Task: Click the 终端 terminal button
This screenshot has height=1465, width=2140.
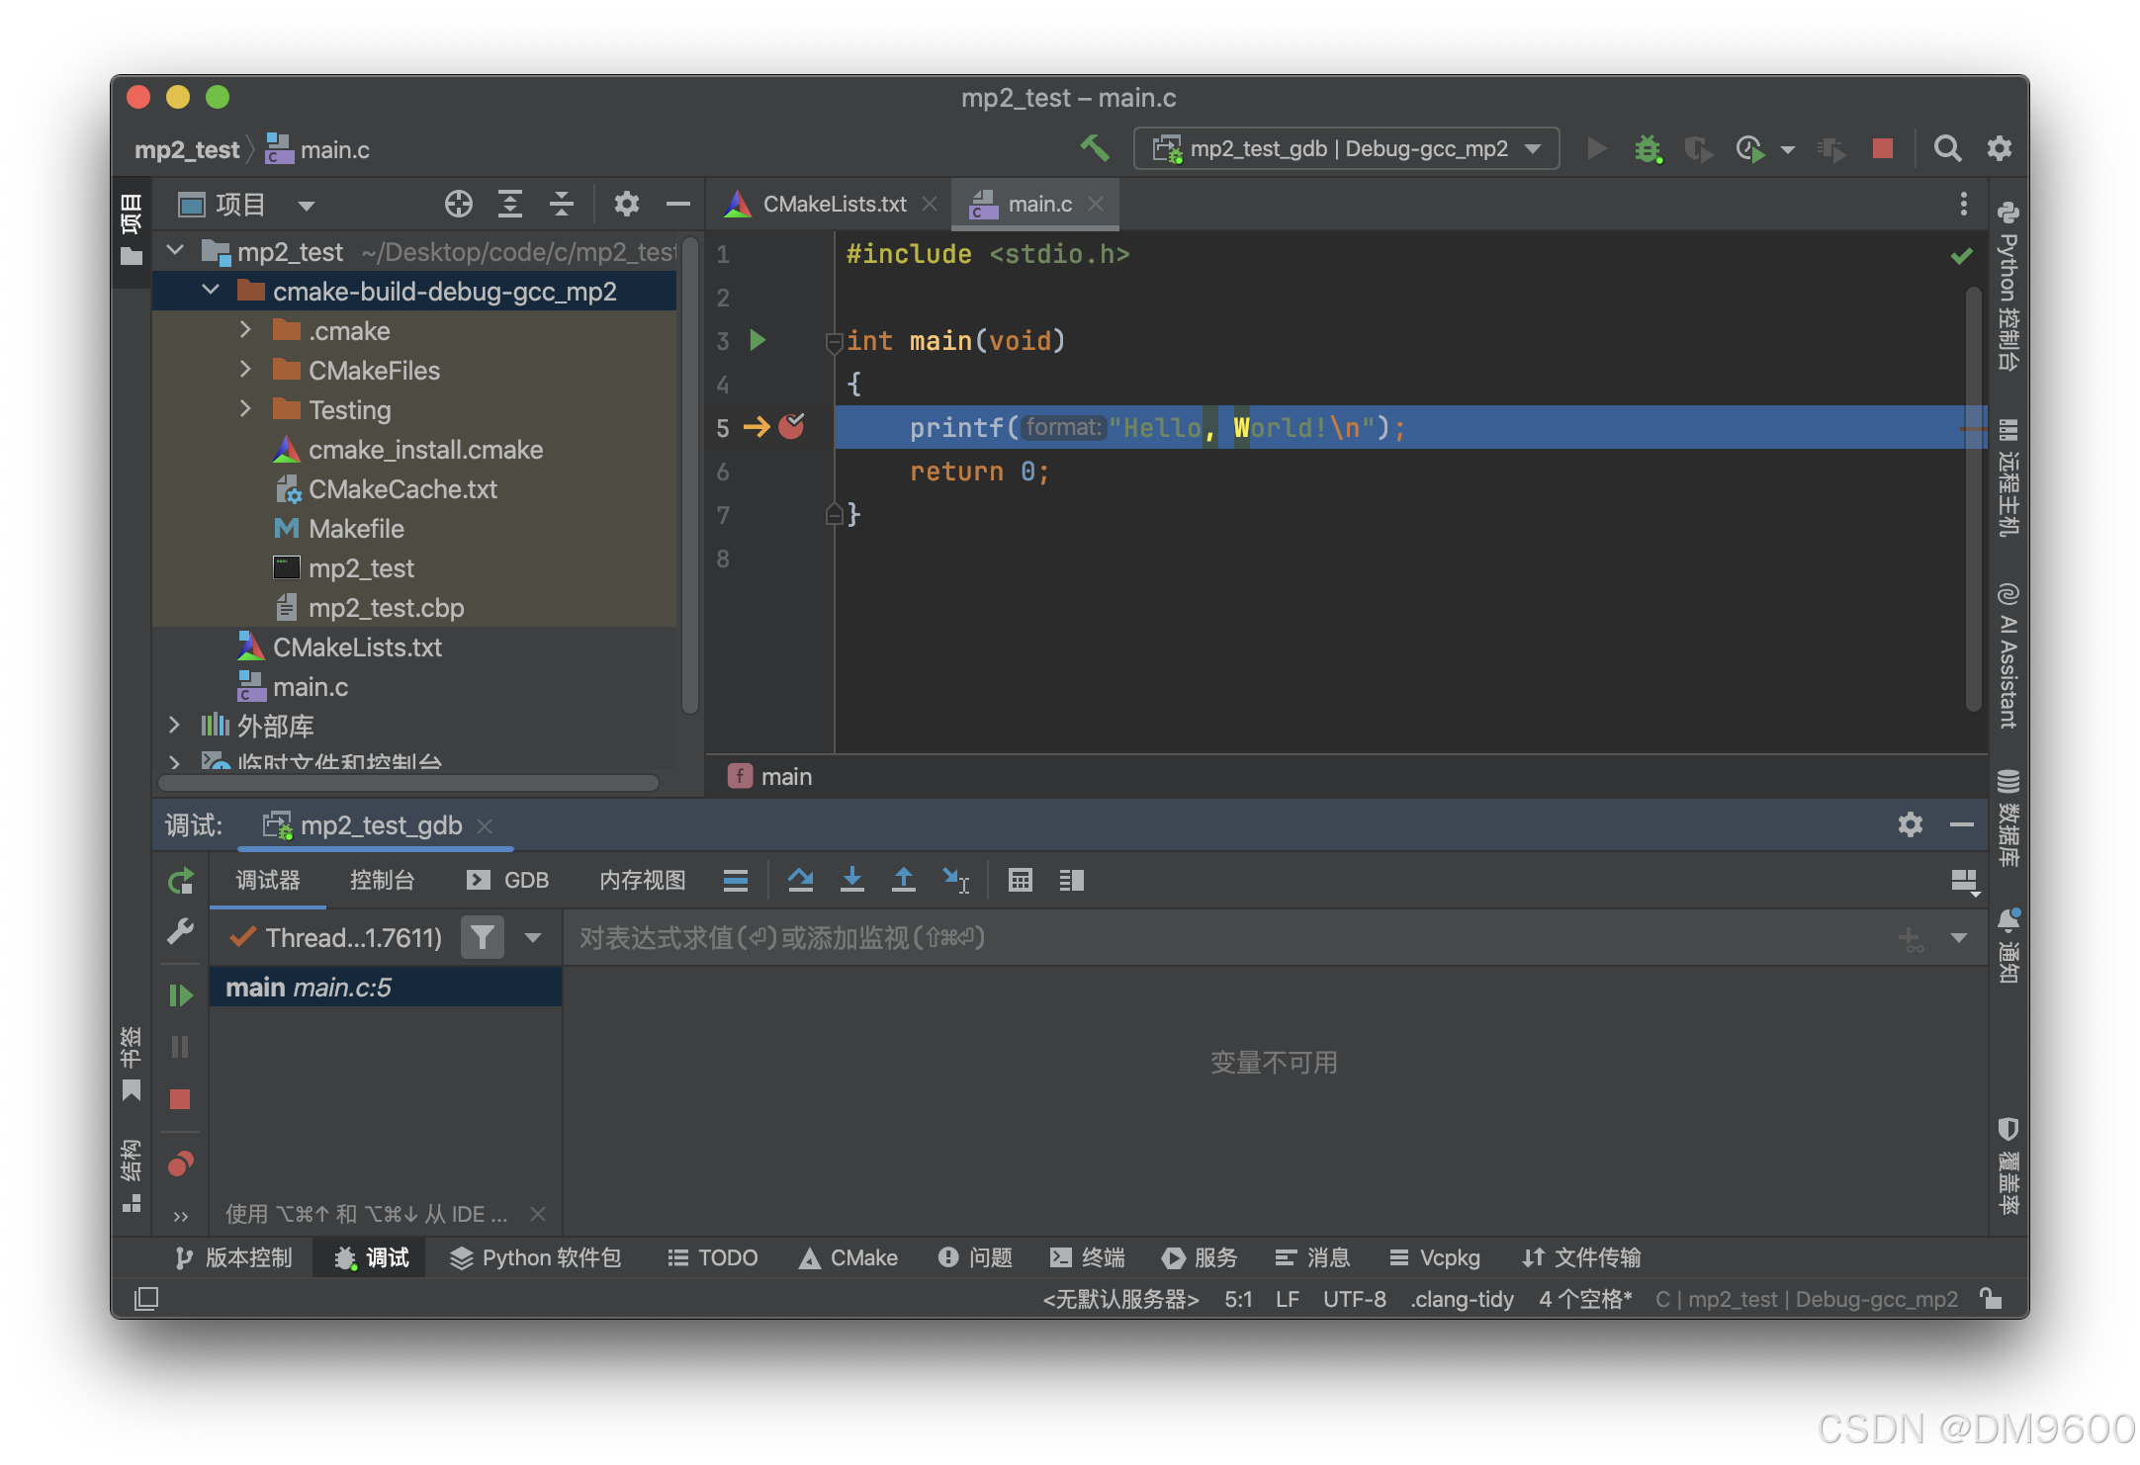Action: click(1087, 1257)
